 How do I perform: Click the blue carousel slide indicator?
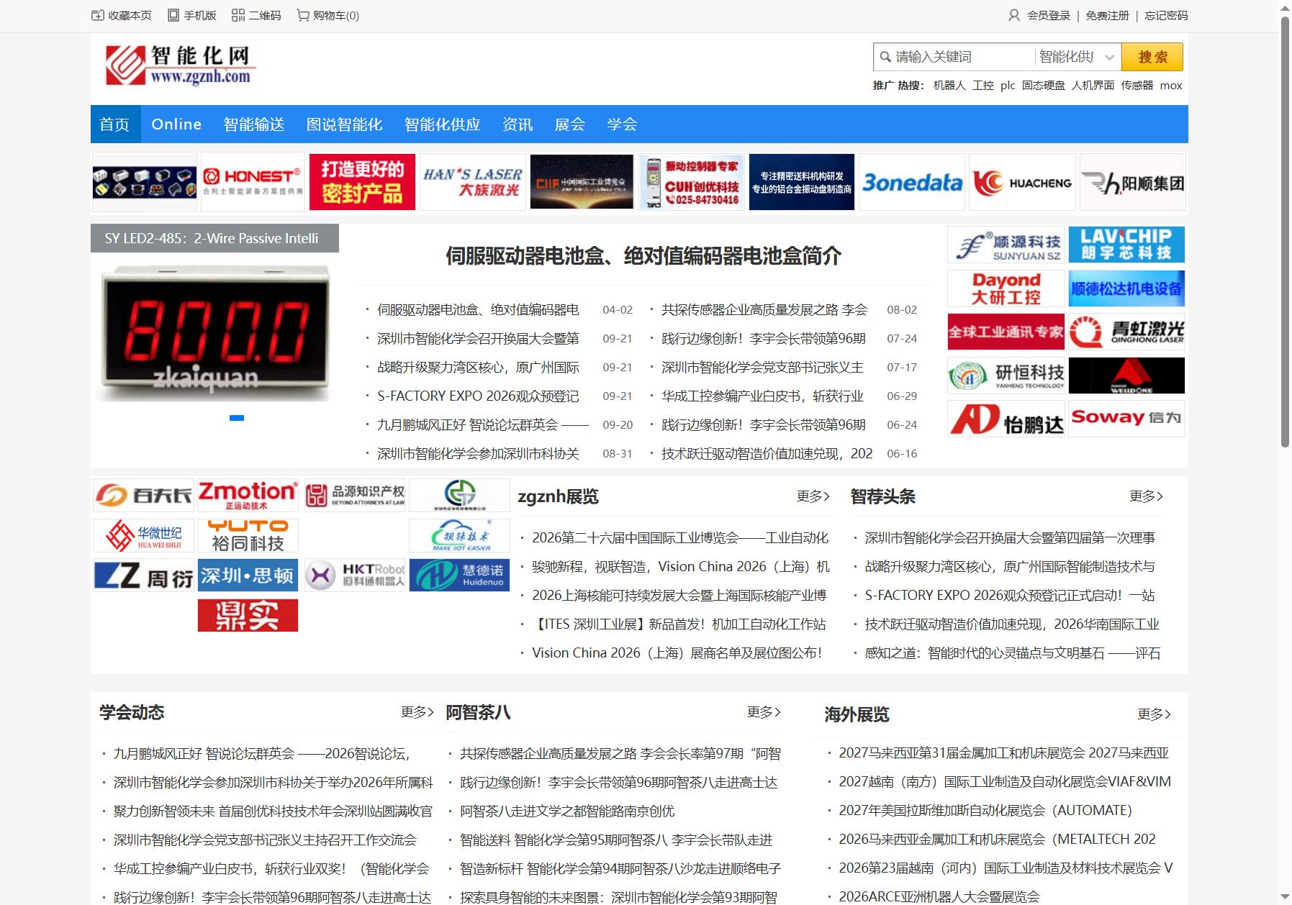[x=237, y=418]
